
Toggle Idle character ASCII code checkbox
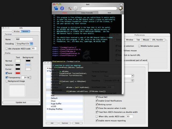pyautogui.click(x=6, y=49)
